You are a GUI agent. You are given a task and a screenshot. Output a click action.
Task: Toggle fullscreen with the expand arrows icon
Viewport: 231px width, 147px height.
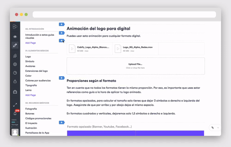15,105
